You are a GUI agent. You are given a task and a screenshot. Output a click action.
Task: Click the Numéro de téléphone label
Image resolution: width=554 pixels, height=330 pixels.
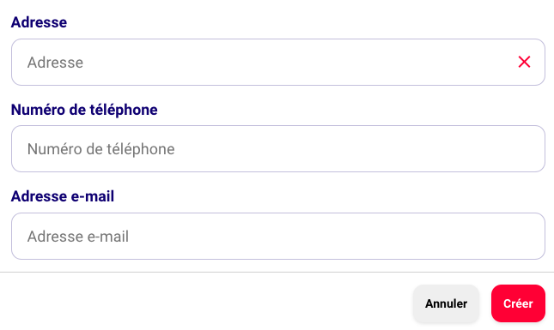point(84,110)
